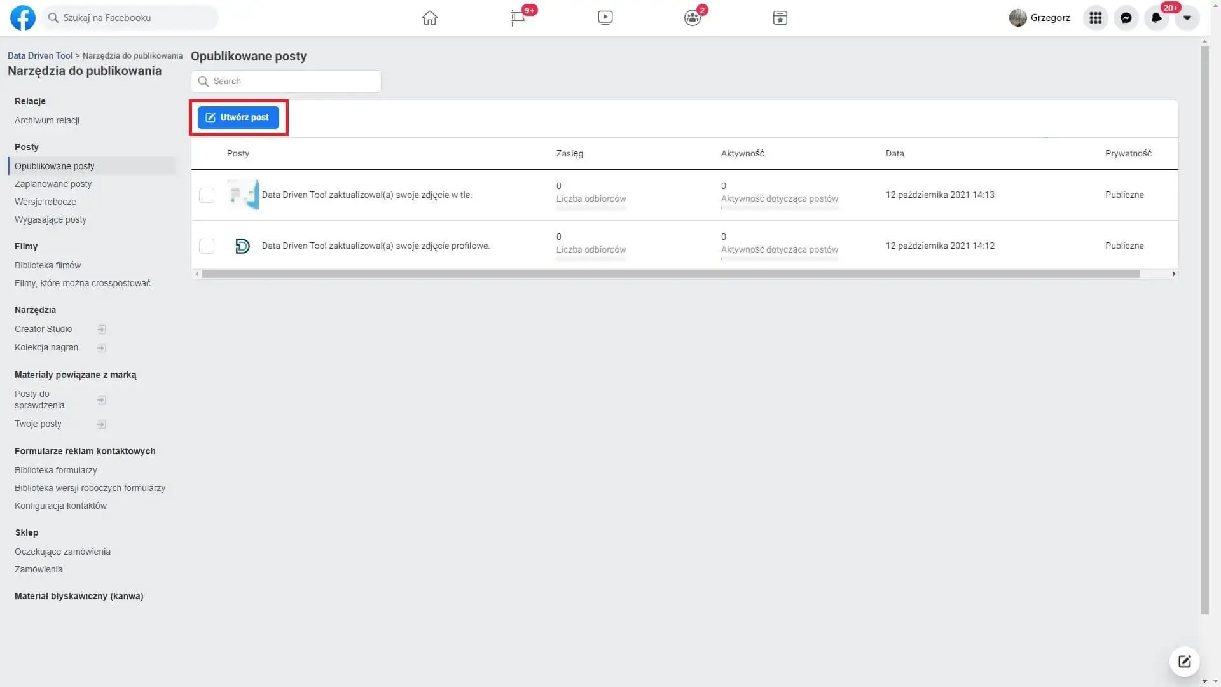Open the Home feed icon

[x=430, y=18]
